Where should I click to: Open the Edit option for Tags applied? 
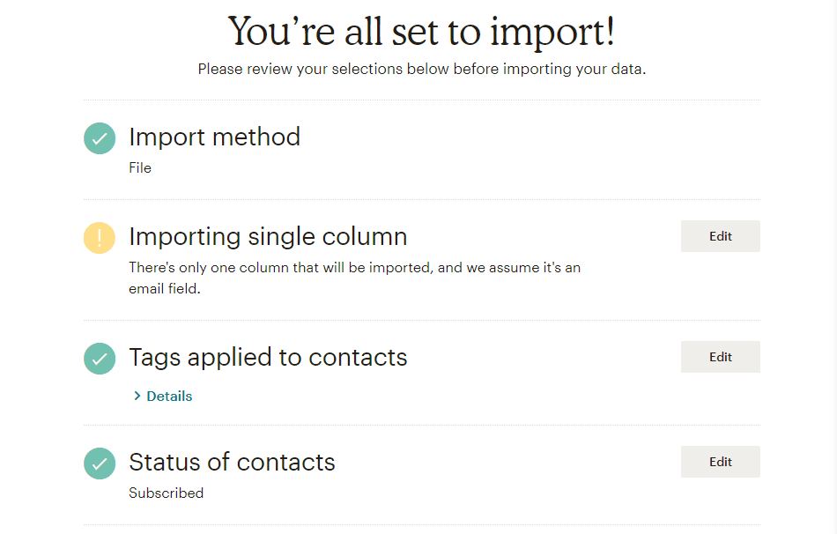pos(720,357)
